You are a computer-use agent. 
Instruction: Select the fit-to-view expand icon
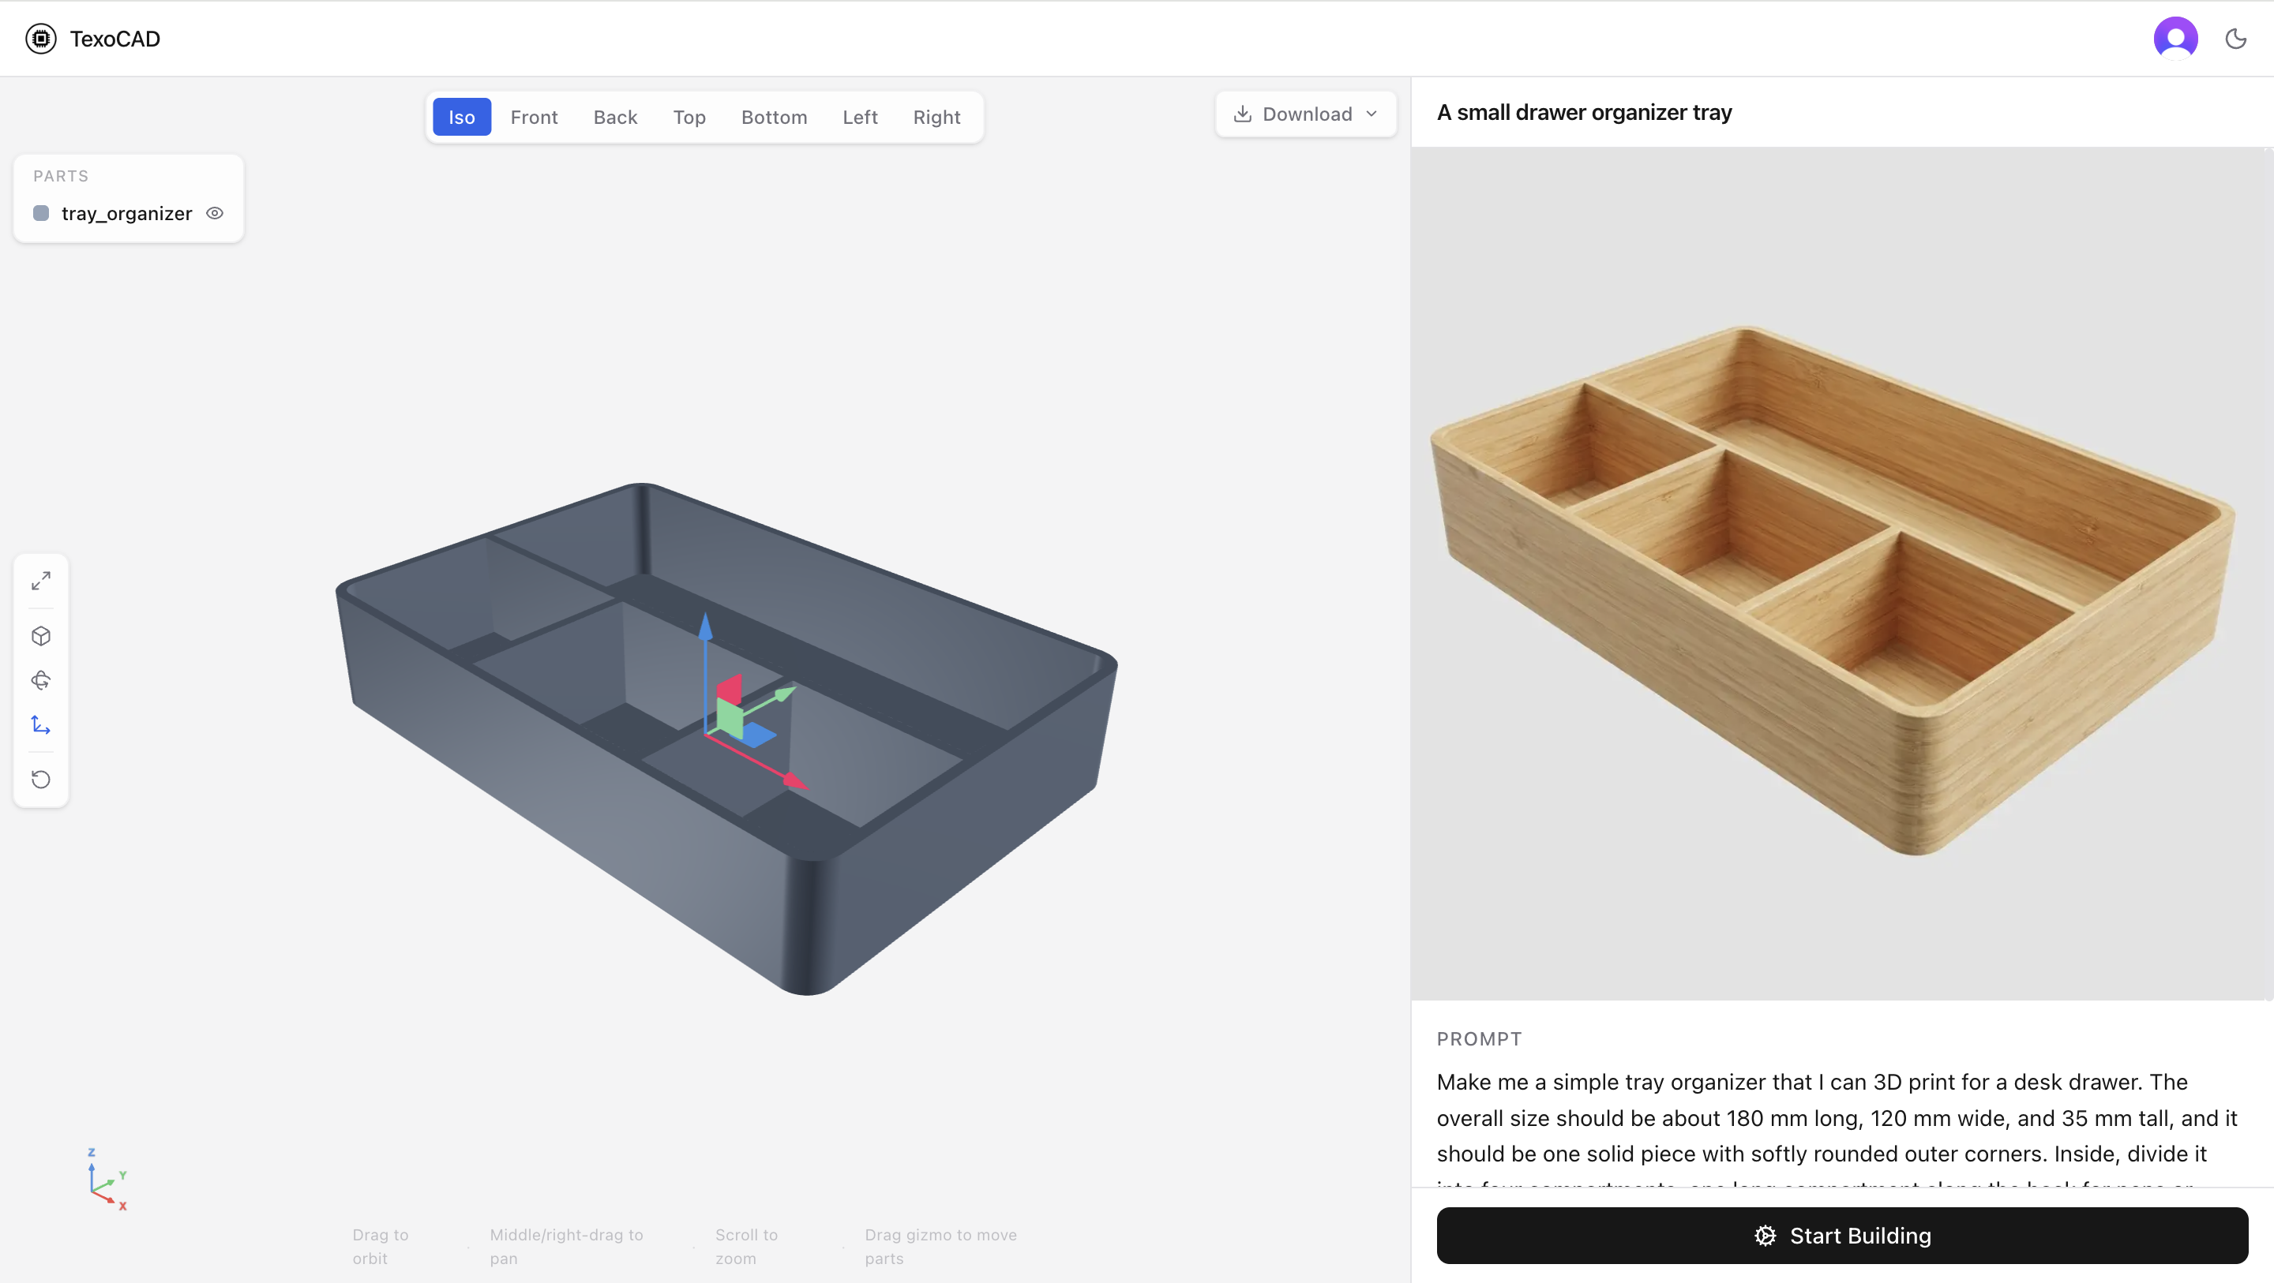tap(40, 581)
